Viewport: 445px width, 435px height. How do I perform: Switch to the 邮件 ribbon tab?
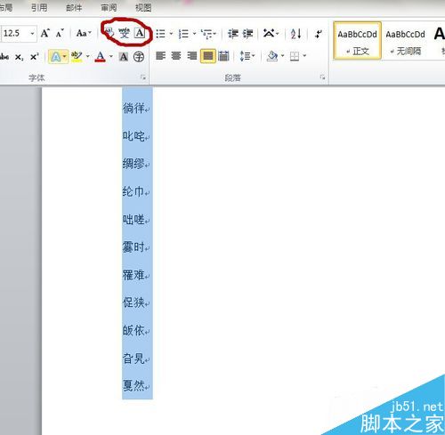point(74,7)
